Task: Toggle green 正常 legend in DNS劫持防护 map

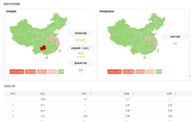Action: click(x=159, y=72)
